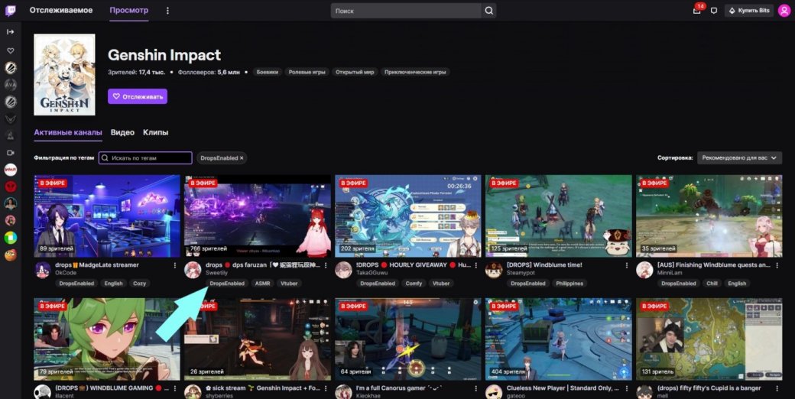Open options for dps faruzan stream card

pyautogui.click(x=326, y=265)
